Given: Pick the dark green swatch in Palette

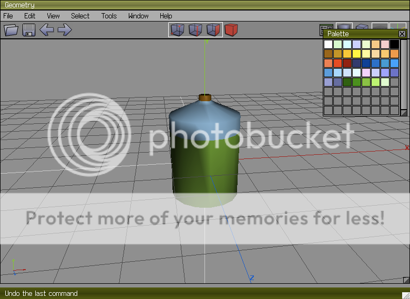Looking at the screenshot, I should pos(347,82).
